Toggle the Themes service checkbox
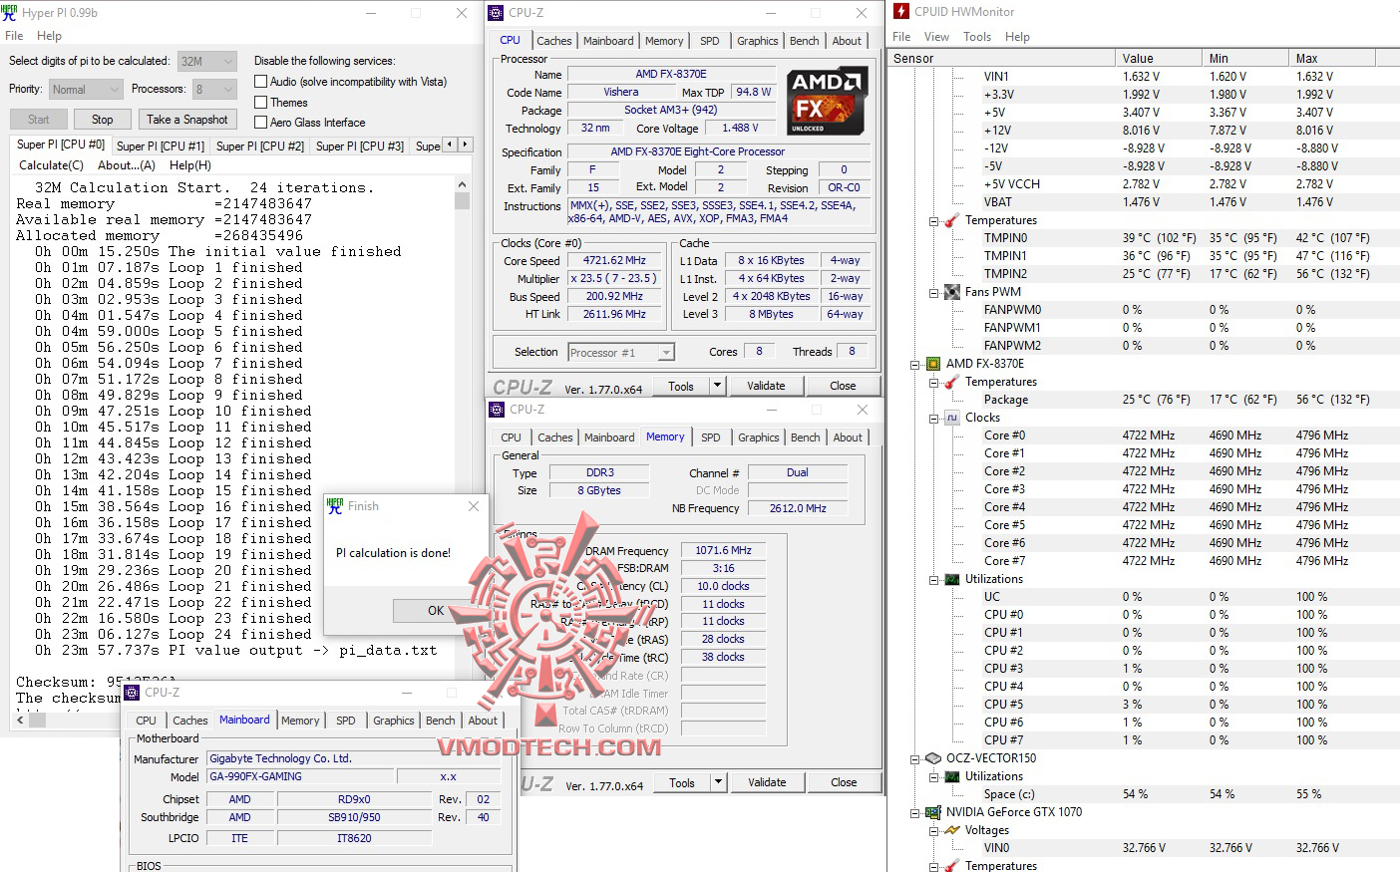Image resolution: width=1400 pixels, height=872 pixels. click(260, 103)
